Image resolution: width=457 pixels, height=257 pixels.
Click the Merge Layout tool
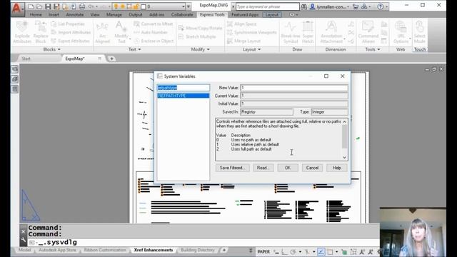click(243, 41)
